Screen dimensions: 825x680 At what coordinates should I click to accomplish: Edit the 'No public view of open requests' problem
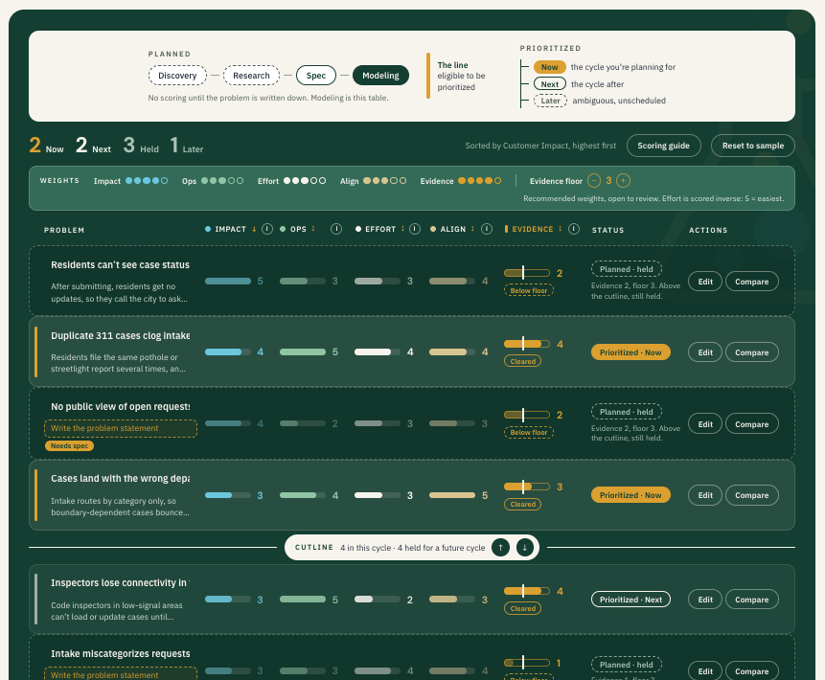pos(705,424)
